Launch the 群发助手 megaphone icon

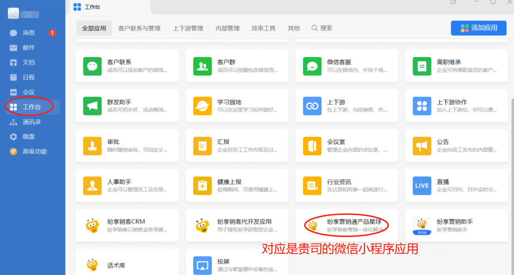pyautogui.click(x=92, y=106)
